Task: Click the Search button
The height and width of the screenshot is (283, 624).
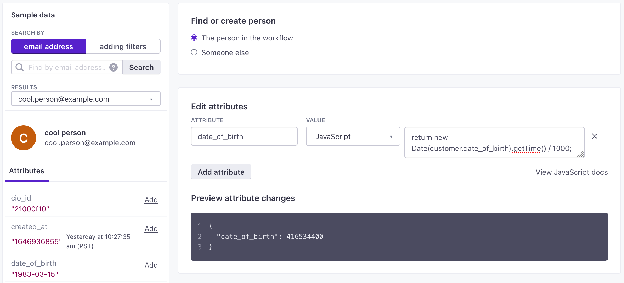Action: (141, 67)
